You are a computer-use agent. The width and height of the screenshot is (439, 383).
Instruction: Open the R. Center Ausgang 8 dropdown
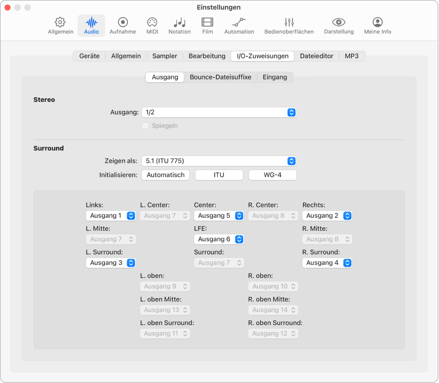(273, 216)
